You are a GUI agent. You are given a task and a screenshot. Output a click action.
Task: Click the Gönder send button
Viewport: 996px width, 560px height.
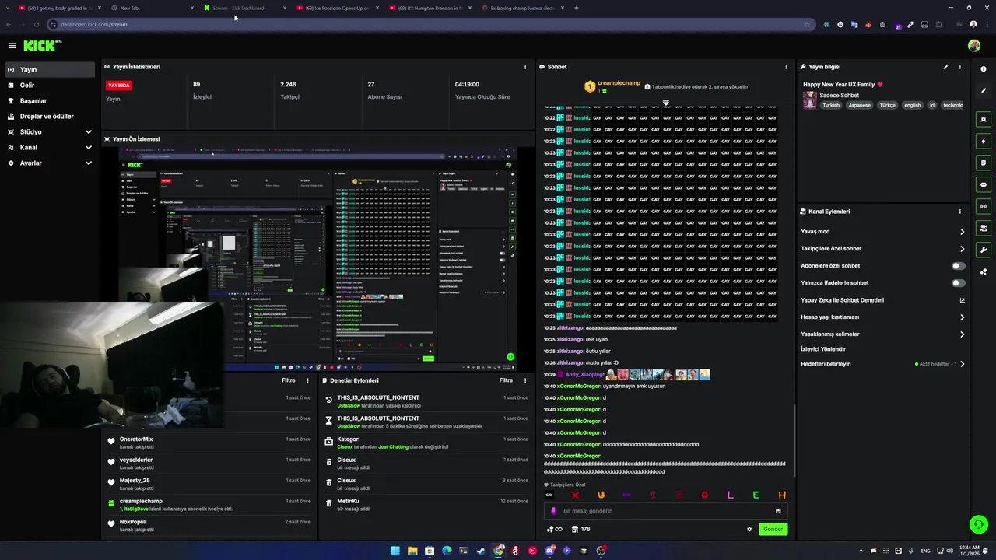pos(773,529)
